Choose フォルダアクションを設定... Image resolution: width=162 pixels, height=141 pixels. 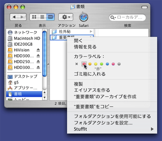click(112, 123)
